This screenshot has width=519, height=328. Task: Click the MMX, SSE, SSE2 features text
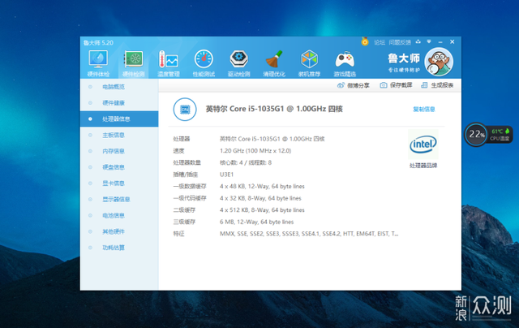tap(309, 234)
